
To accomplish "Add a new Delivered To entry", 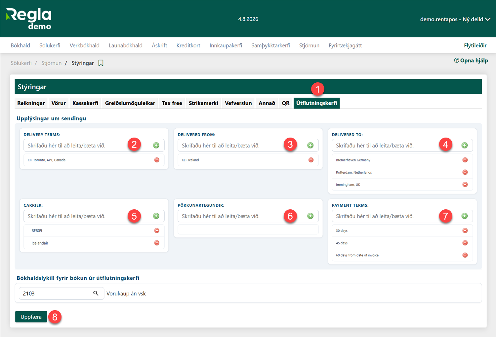I will point(465,145).
